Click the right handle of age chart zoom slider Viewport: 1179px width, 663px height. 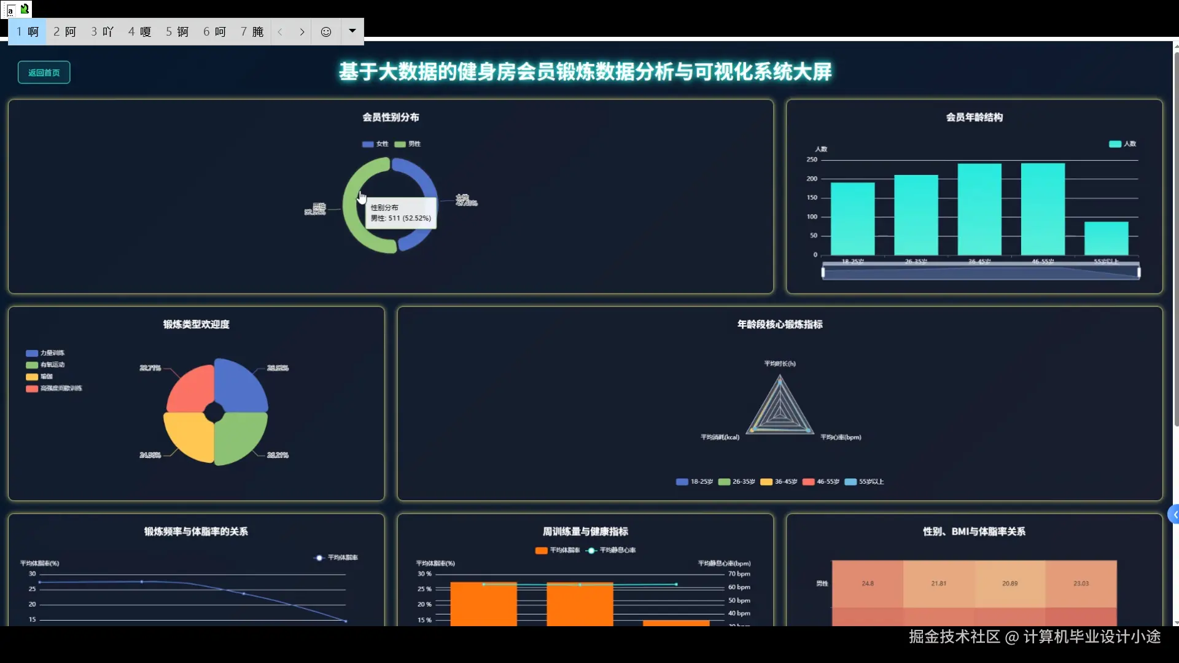1138,272
